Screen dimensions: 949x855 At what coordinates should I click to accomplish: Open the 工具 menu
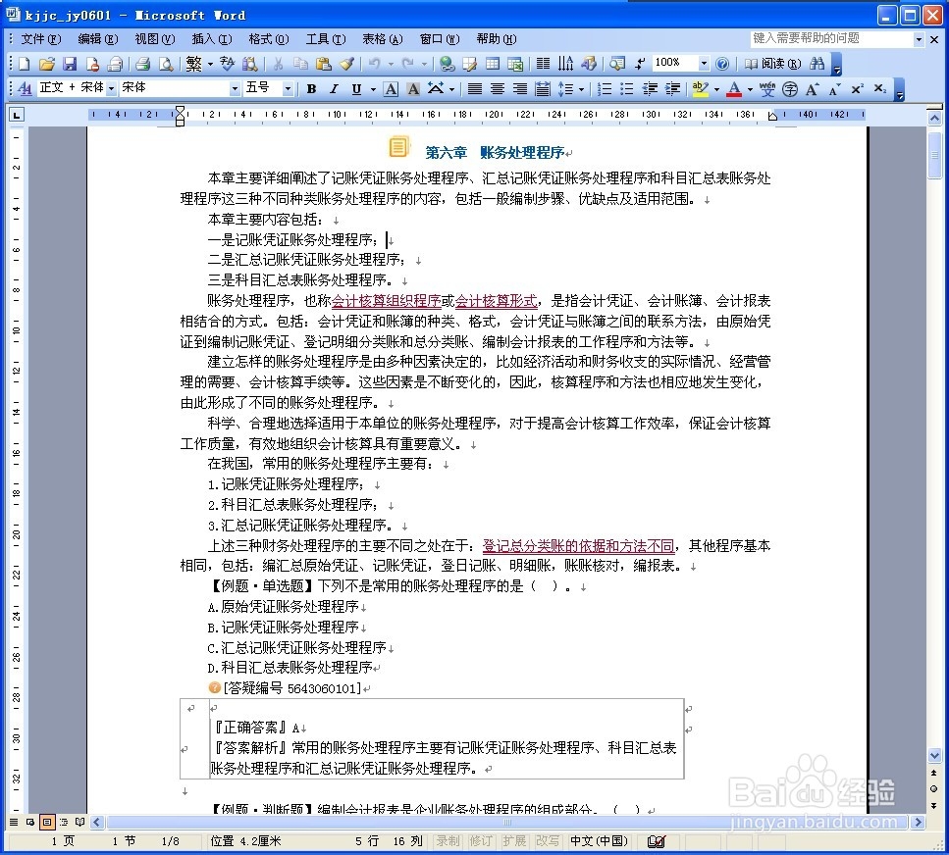pos(326,39)
